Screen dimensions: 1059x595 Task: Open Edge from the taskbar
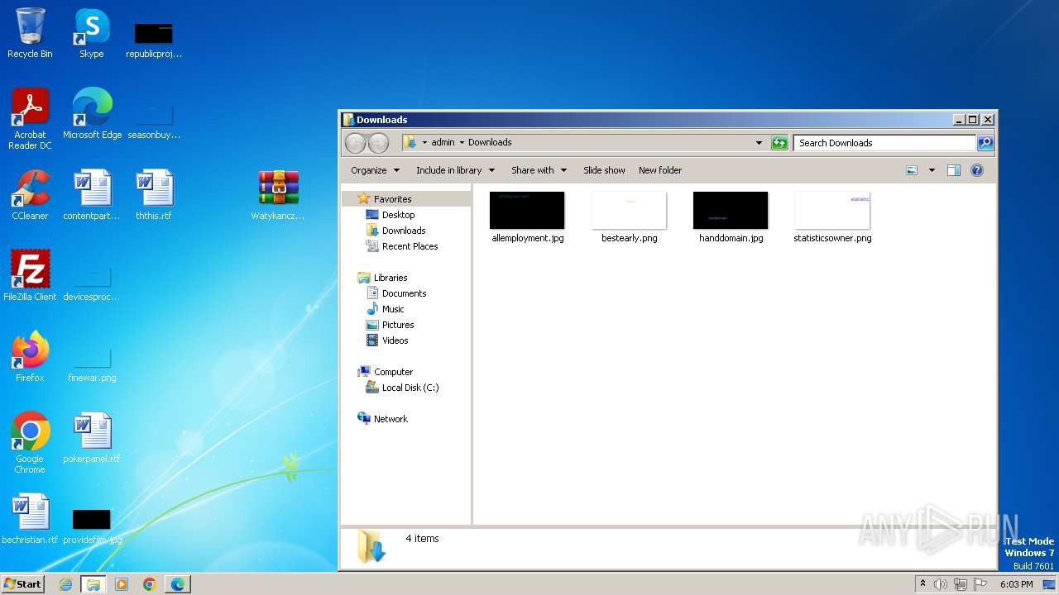pos(178,584)
